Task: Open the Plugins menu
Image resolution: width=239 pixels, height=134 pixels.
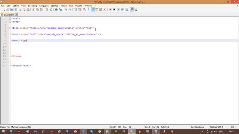Action: click(x=78, y=6)
